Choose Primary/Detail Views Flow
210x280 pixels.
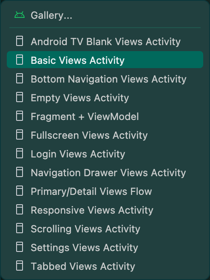(x=105, y=191)
